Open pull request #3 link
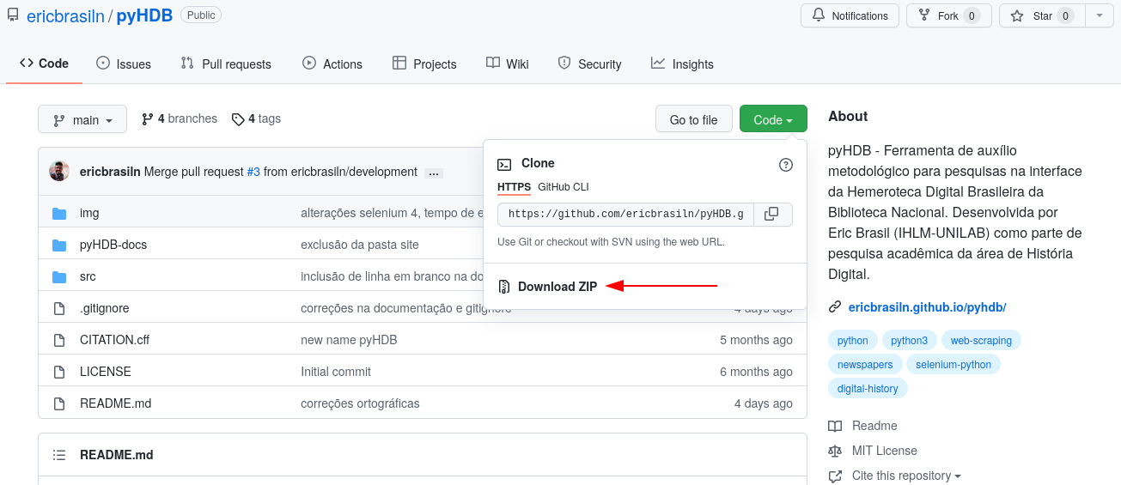Screen dimensions: 1121x485 tap(253, 172)
